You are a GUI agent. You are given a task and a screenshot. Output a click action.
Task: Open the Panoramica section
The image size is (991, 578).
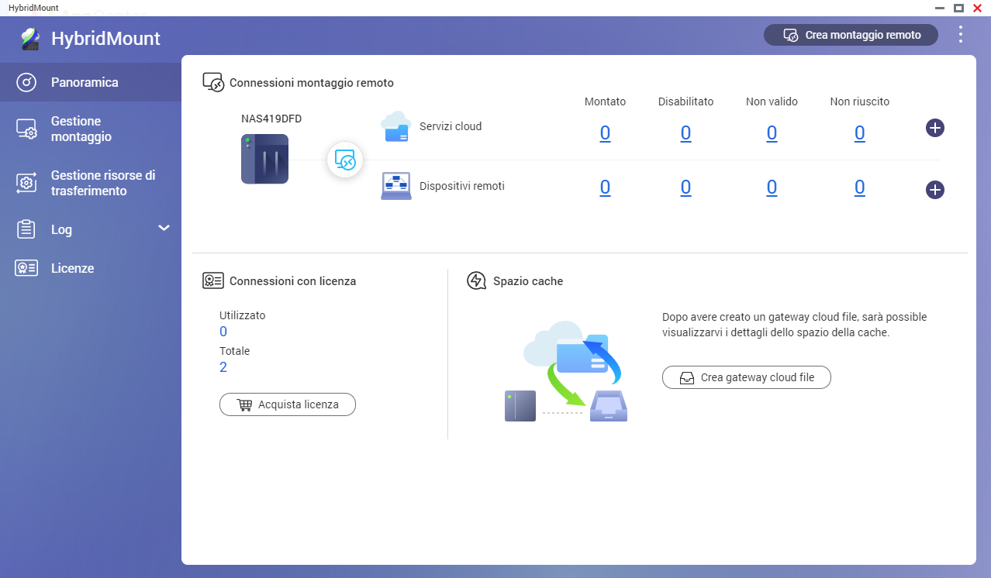click(91, 82)
